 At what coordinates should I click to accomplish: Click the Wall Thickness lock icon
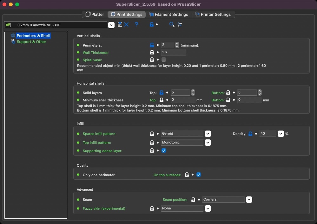152,52
